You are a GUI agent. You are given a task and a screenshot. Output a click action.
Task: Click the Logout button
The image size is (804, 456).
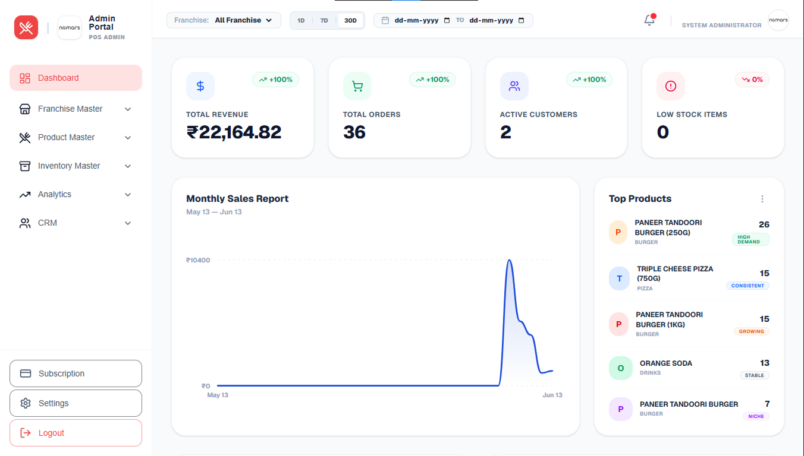click(76, 433)
